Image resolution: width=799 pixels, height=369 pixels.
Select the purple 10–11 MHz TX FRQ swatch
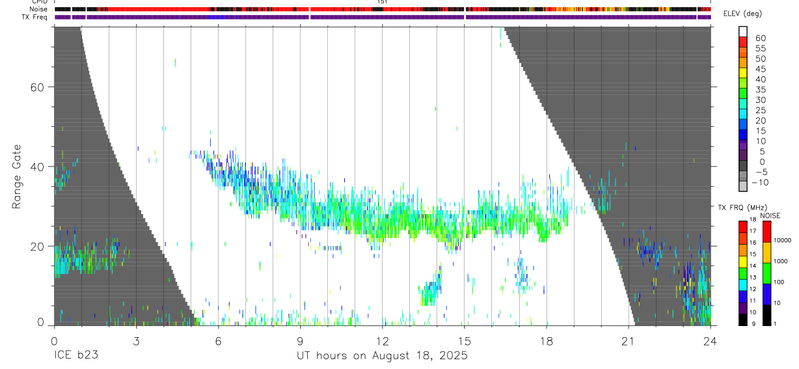[x=743, y=308]
